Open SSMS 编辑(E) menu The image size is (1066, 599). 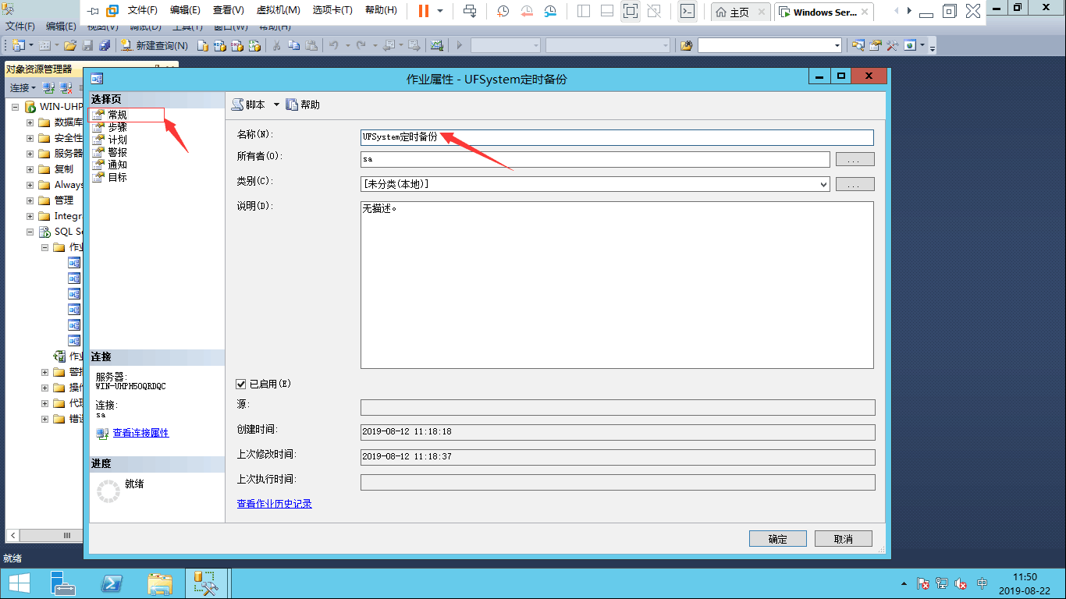click(61, 27)
